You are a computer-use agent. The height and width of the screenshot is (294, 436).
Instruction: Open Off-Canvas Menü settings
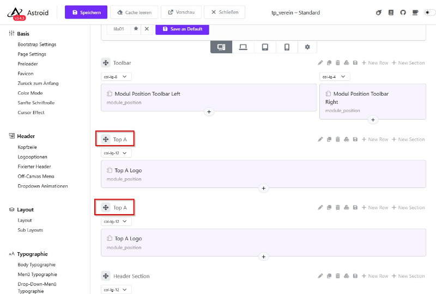coord(36,176)
